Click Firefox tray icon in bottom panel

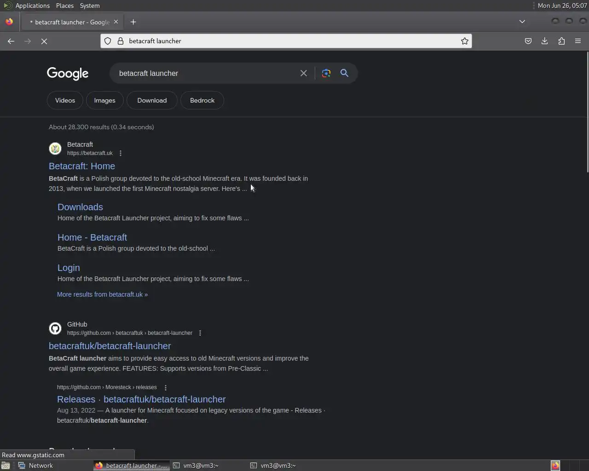(555, 465)
